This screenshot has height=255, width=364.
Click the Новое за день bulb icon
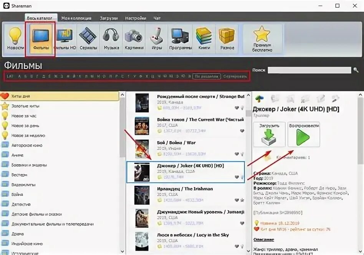[x=5, y=126]
